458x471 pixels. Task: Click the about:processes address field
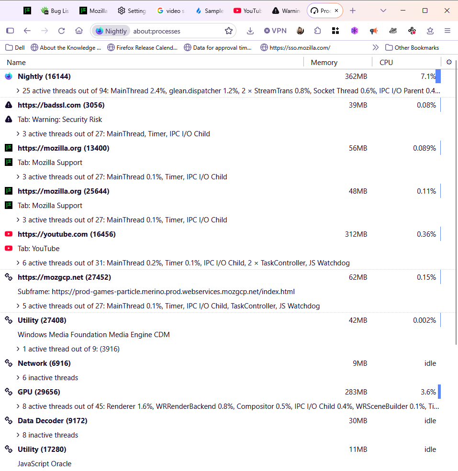coord(177,31)
